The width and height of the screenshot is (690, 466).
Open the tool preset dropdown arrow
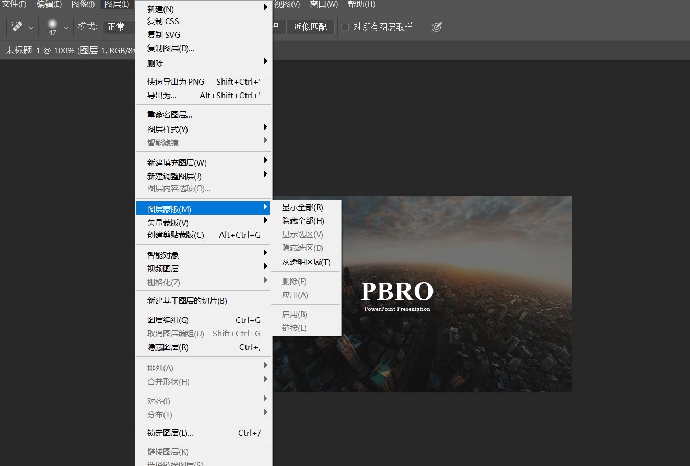click(x=30, y=27)
